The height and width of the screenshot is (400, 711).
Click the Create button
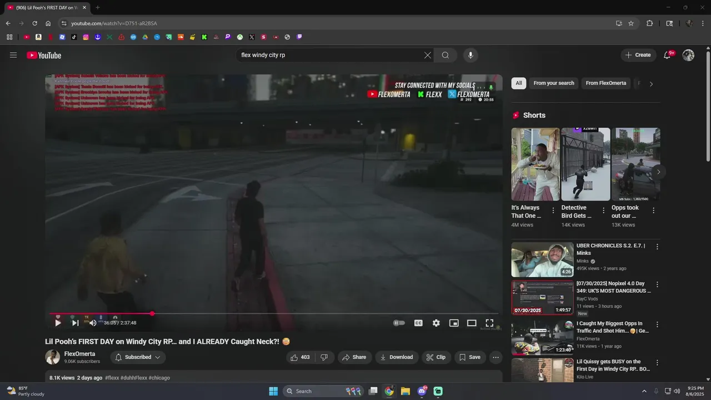click(x=638, y=55)
